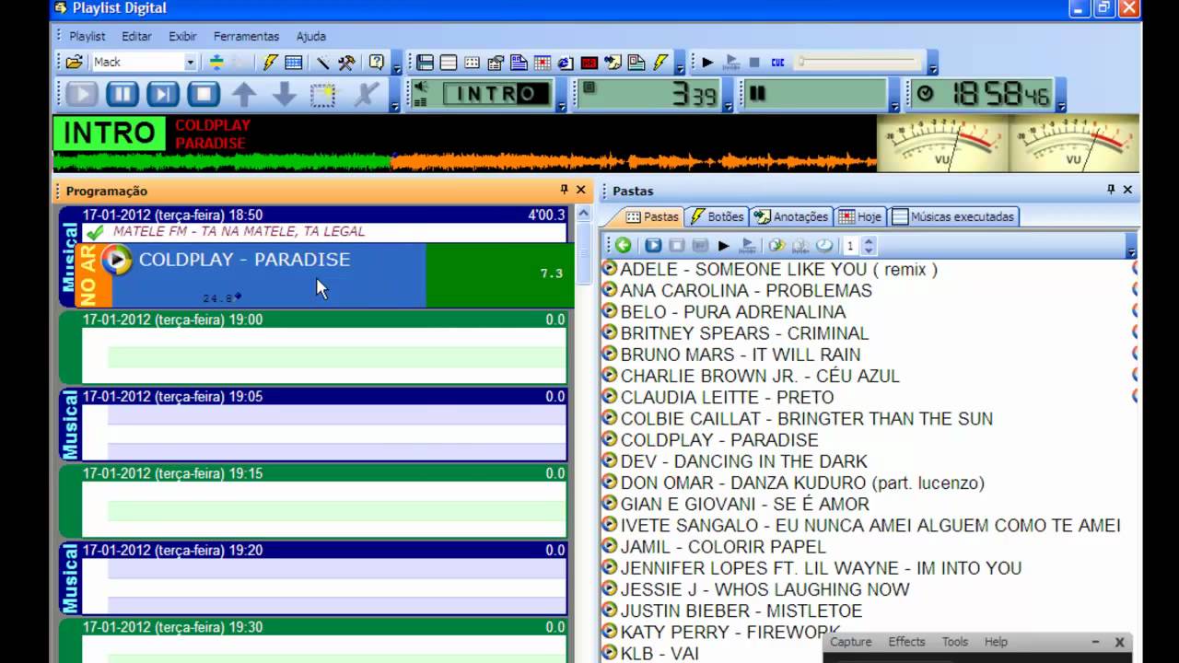Expand overflow arrow after the CUE slider toolbar
This screenshot has height=663, width=1179.
[x=932, y=66]
